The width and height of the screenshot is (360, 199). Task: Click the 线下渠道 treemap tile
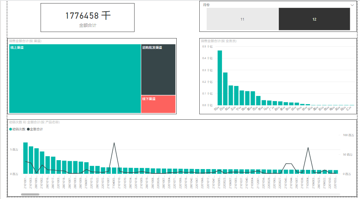click(158, 104)
